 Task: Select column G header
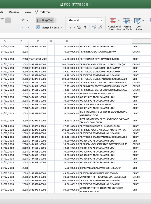tap(51, 41)
